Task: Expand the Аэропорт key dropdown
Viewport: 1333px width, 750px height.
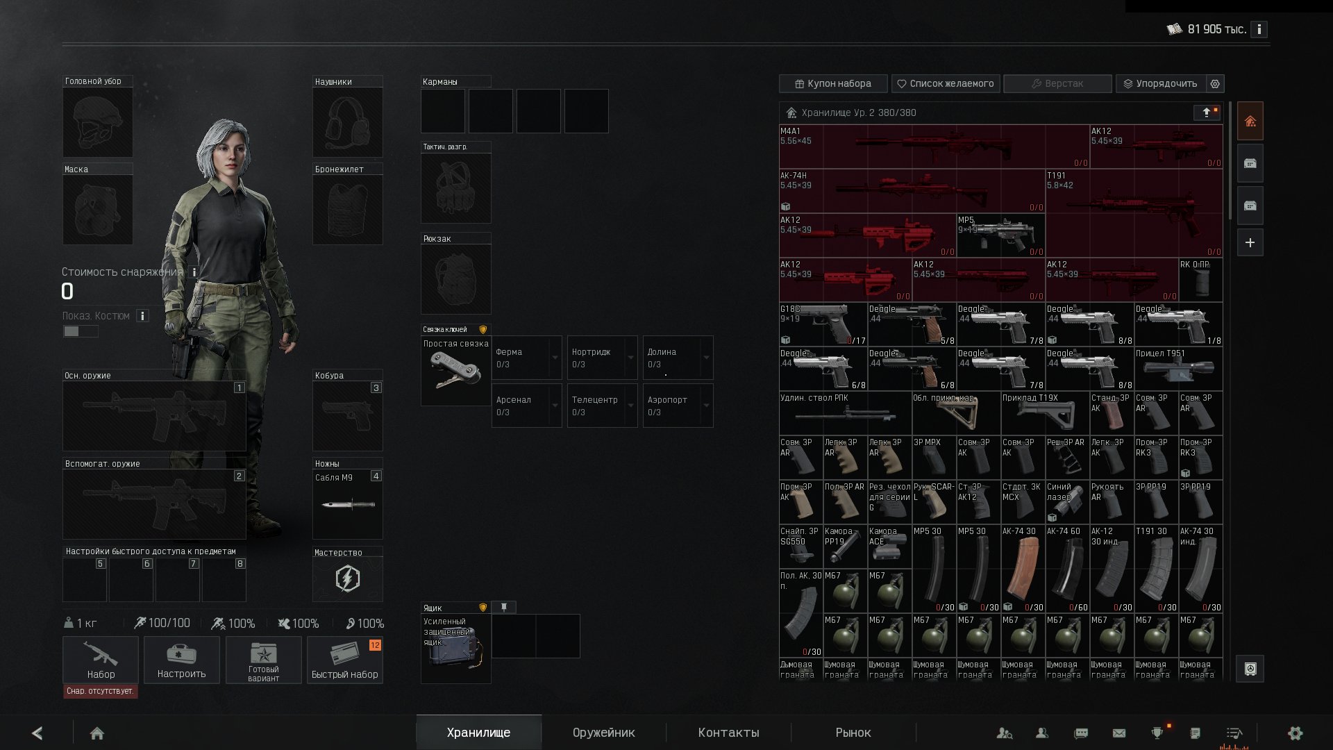Action: [706, 406]
